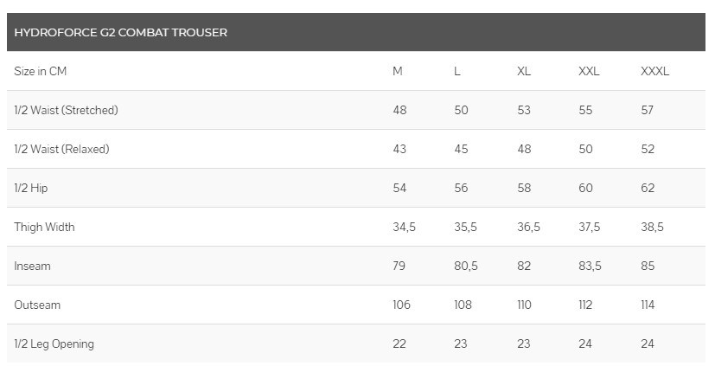Click the relaxed waist value 43 for M
Image resolution: width=715 pixels, height=366 pixels.
(x=399, y=149)
